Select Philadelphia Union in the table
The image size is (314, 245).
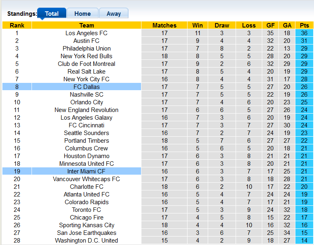[86, 49]
